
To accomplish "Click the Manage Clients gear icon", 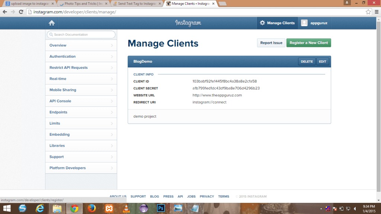I will [262, 23].
